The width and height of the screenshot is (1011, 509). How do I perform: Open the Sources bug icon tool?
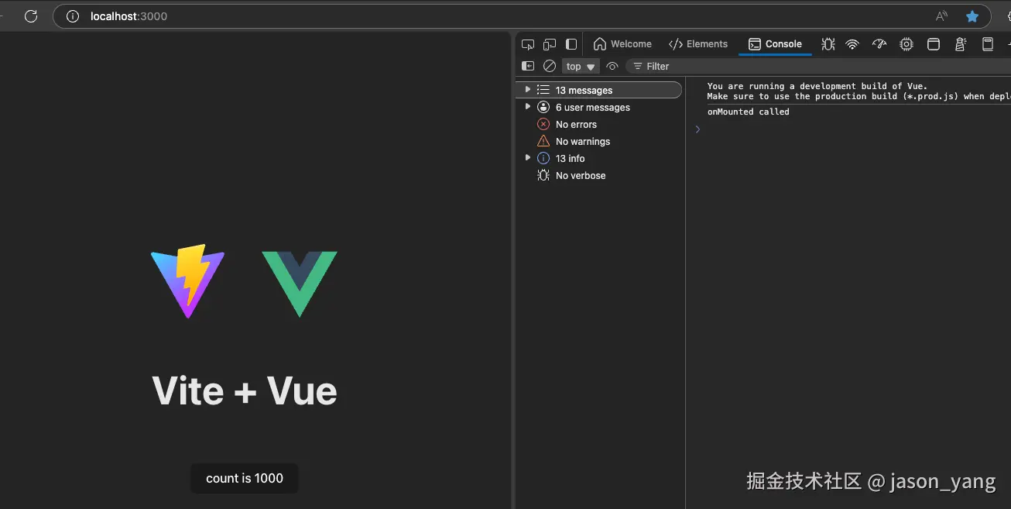coord(828,44)
